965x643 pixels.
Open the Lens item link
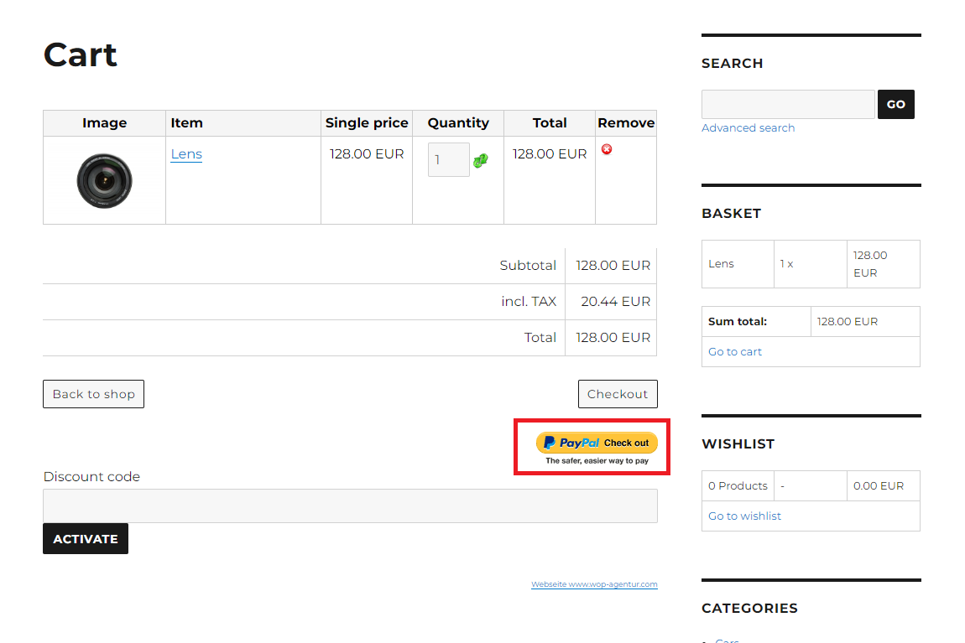(186, 153)
